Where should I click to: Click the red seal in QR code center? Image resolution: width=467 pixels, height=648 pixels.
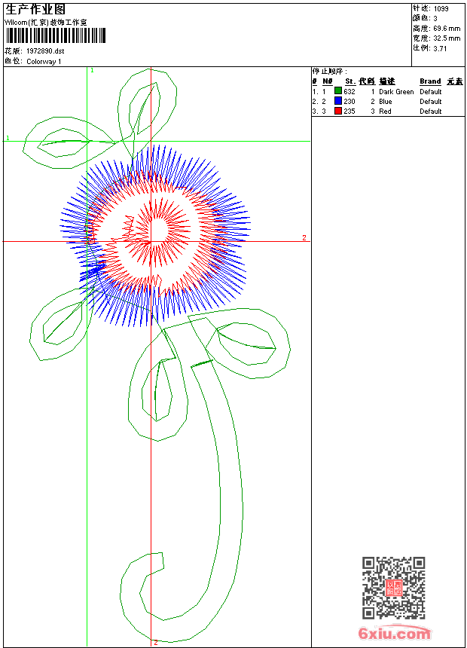coord(393,588)
